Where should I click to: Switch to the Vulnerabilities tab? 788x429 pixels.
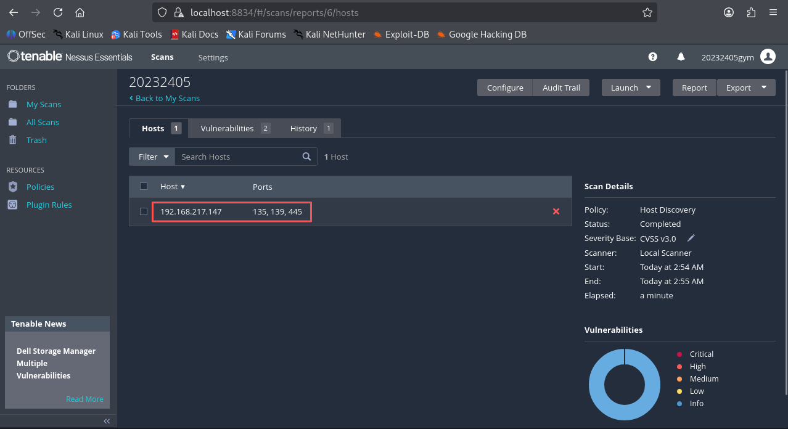(234, 128)
